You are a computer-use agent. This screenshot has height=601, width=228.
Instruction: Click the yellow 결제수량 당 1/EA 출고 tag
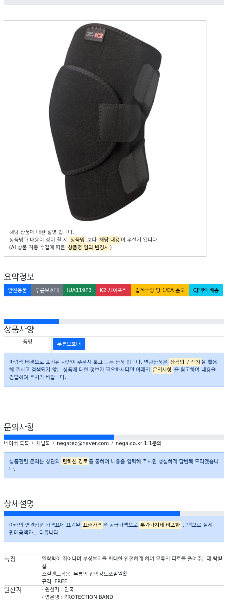coord(160,290)
